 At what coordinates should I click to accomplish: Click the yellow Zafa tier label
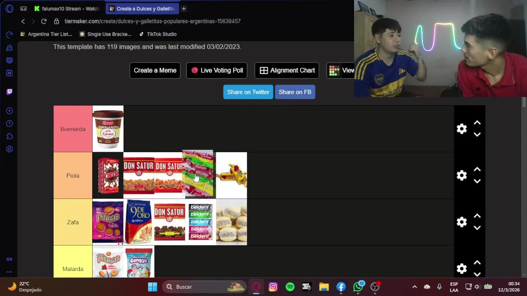tap(73, 222)
